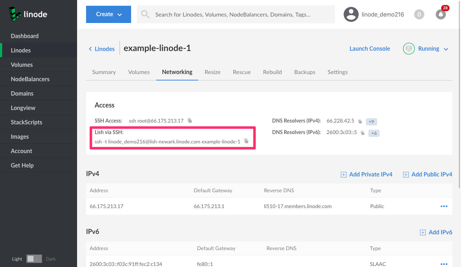Click the linode_demo216 user avatar
Image resolution: width=461 pixels, height=267 pixels.
pos(351,14)
